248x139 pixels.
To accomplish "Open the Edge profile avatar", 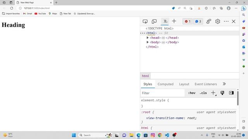I will 229,8.
